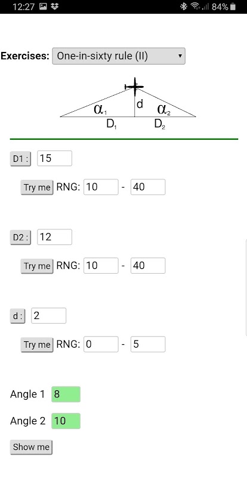
Task: Click the Try me button for D1
Action: click(x=37, y=187)
